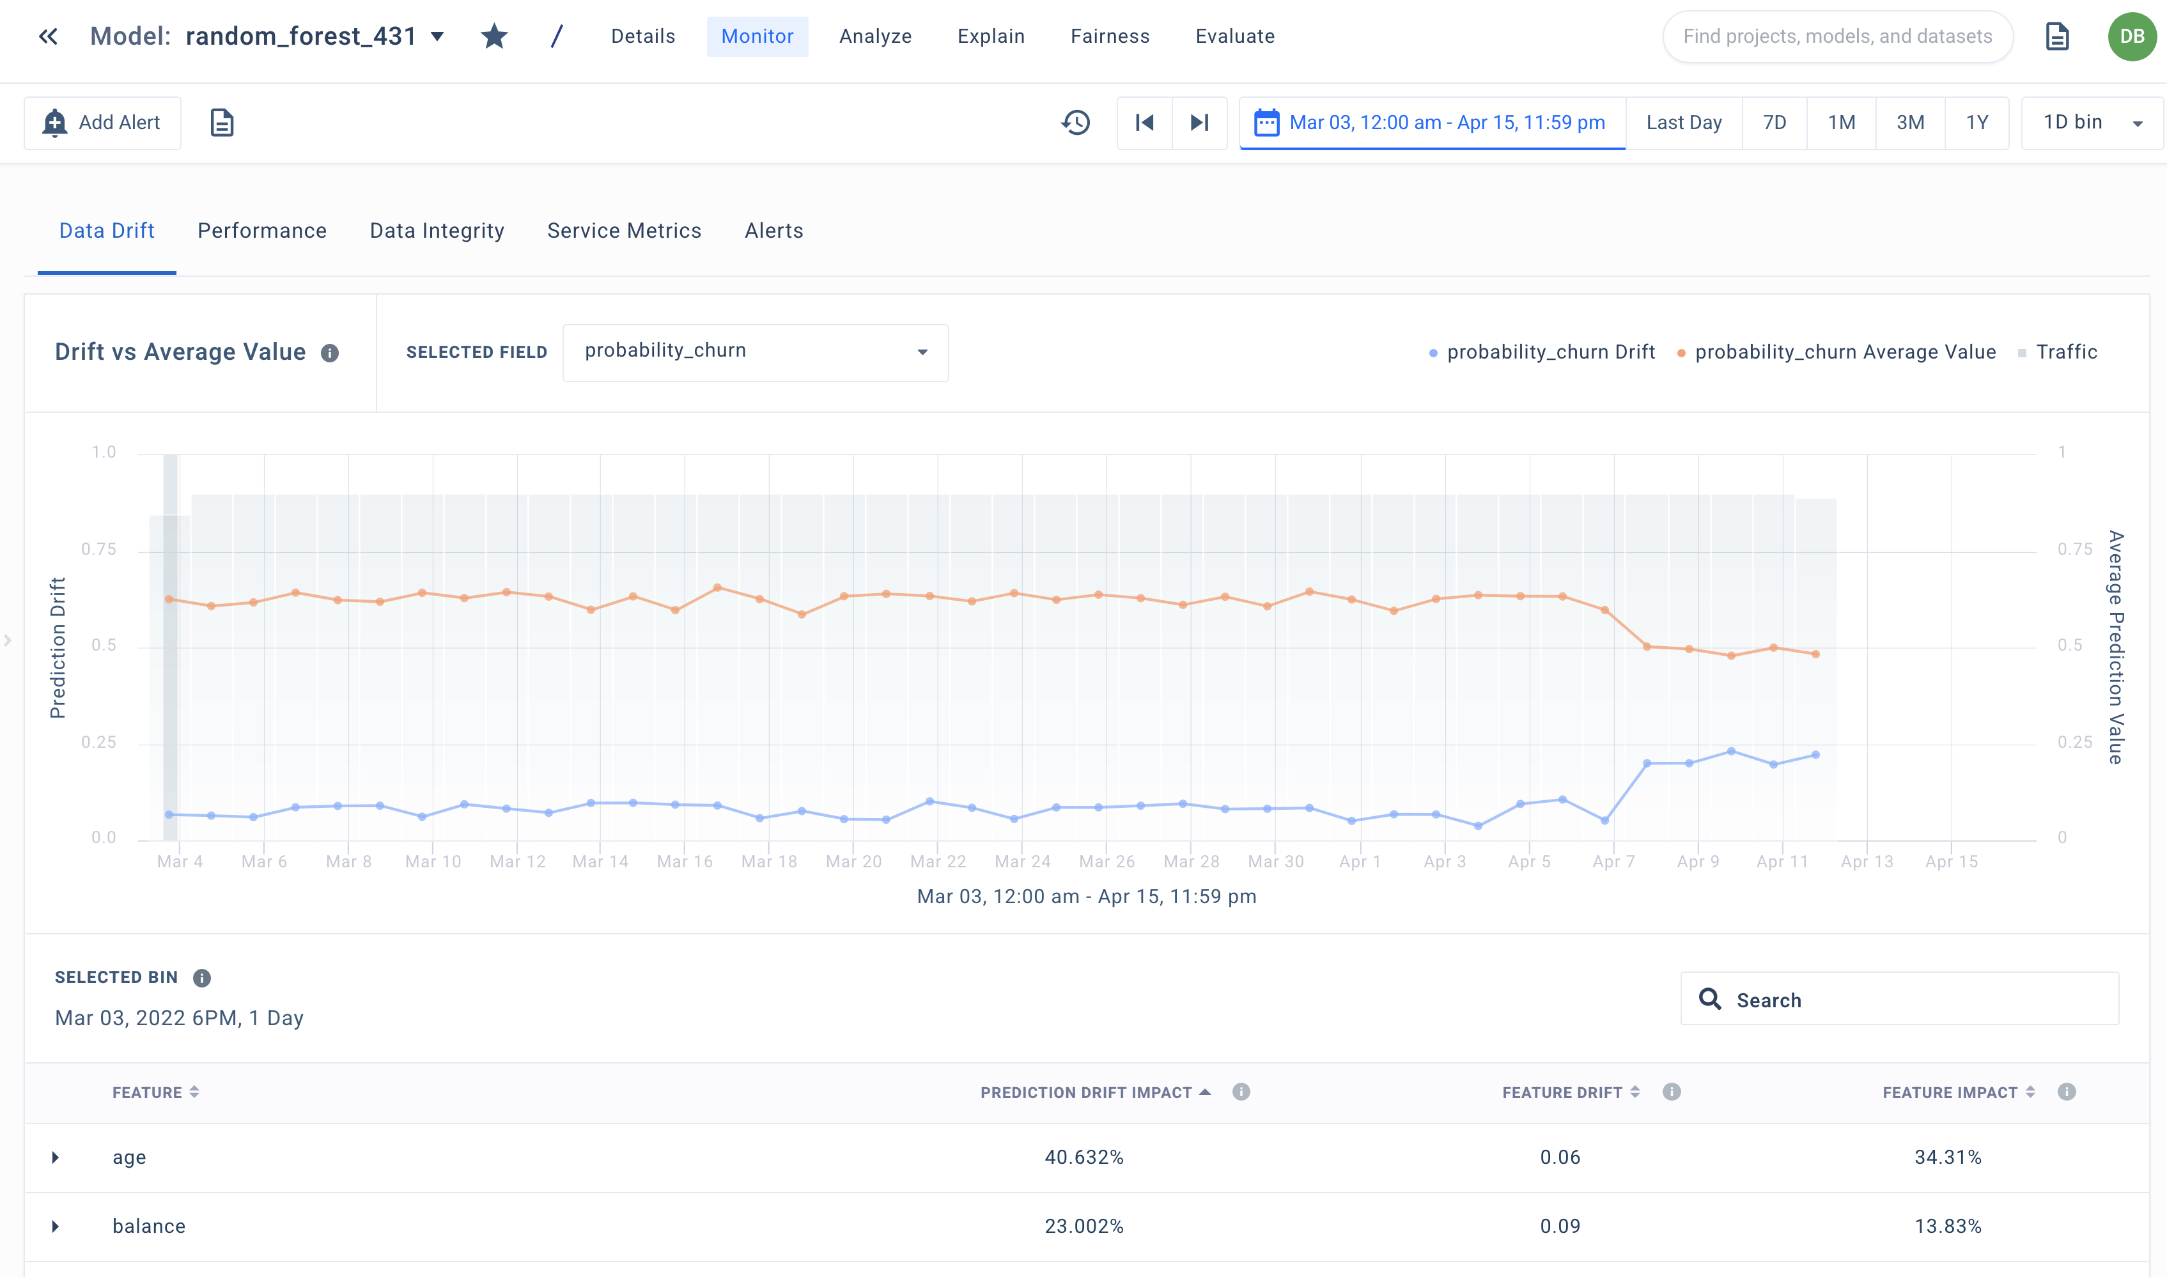This screenshot has width=2167, height=1277.
Task: Jump to the first time range (skip-back icon)
Action: [x=1145, y=123]
